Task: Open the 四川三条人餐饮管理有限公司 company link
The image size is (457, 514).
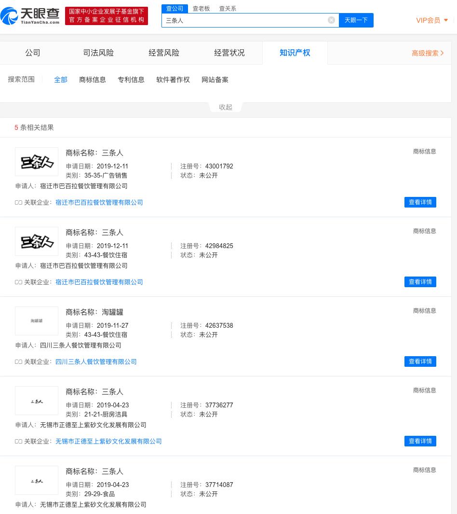Action: pos(96,362)
